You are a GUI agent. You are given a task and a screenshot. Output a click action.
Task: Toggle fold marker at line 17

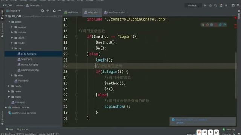pos(77,37)
